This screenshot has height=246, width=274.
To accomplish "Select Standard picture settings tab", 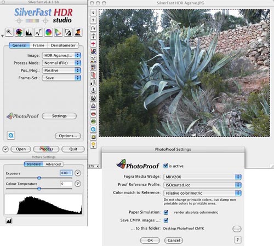I will (33, 164).
